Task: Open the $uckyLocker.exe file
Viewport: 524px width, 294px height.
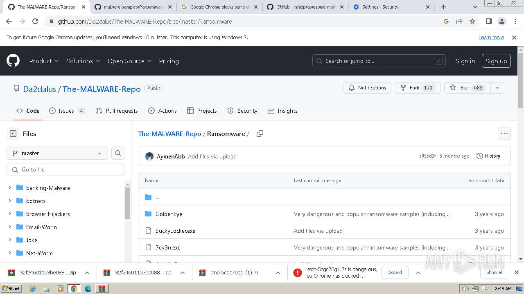Action: tap(175, 231)
